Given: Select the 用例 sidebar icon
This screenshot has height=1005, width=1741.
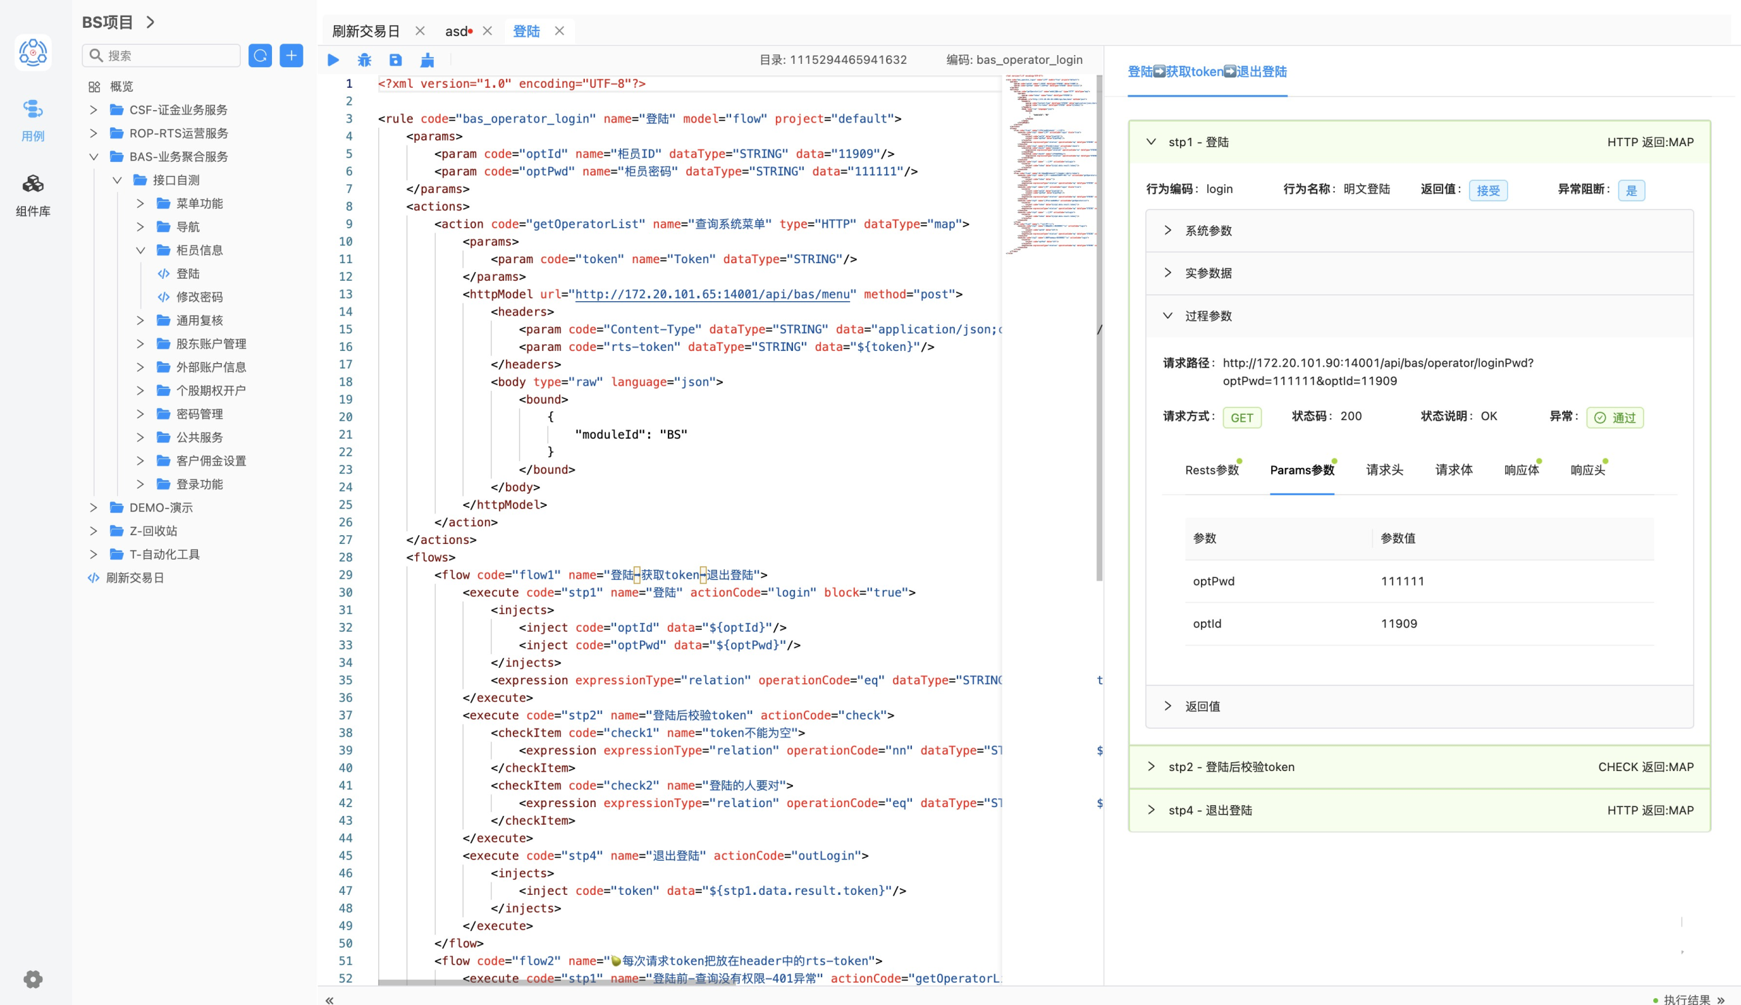Looking at the screenshot, I should (33, 119).
